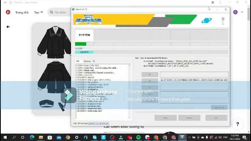Viewport: 251px width, 141px height.
Task: Click the CSC file button
Action: click(x=150, y=94)
